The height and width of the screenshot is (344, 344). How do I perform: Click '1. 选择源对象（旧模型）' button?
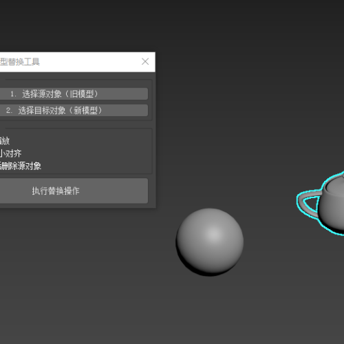coord(74,94)
